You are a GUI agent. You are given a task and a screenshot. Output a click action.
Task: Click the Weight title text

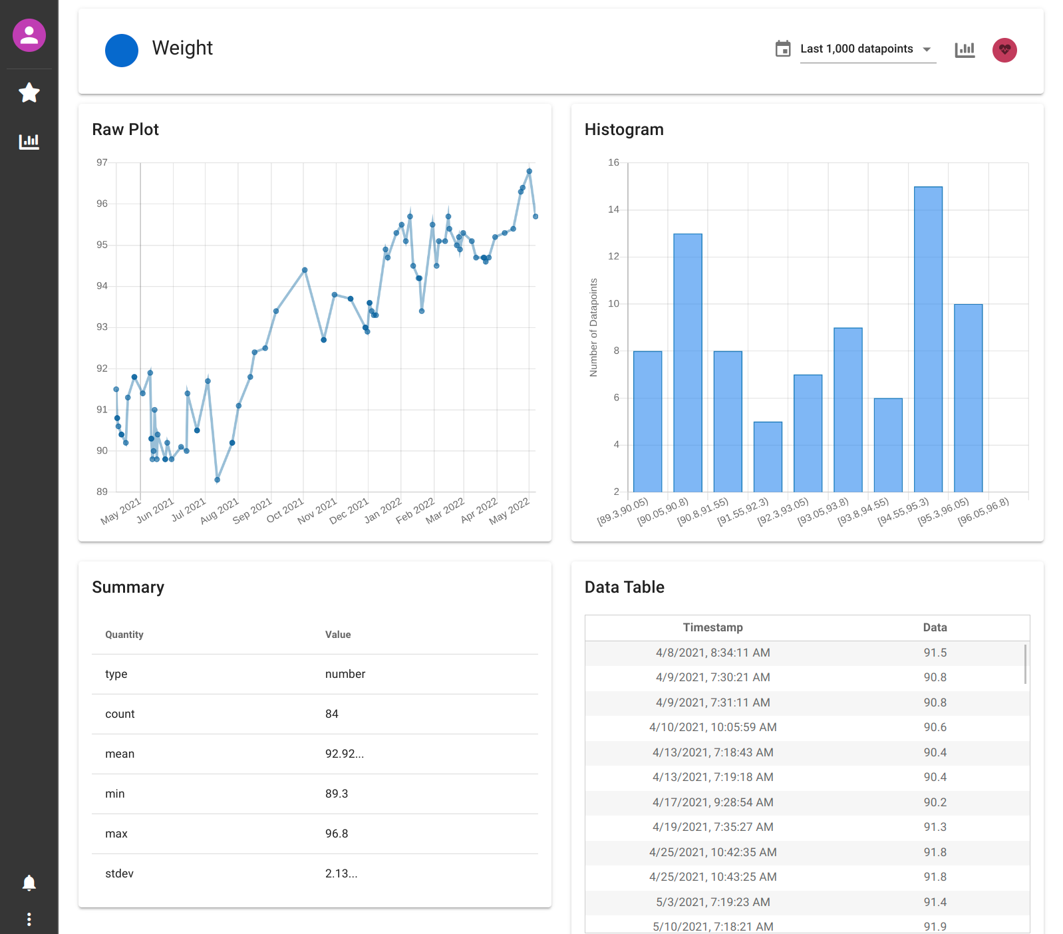(x=182, y=48)
